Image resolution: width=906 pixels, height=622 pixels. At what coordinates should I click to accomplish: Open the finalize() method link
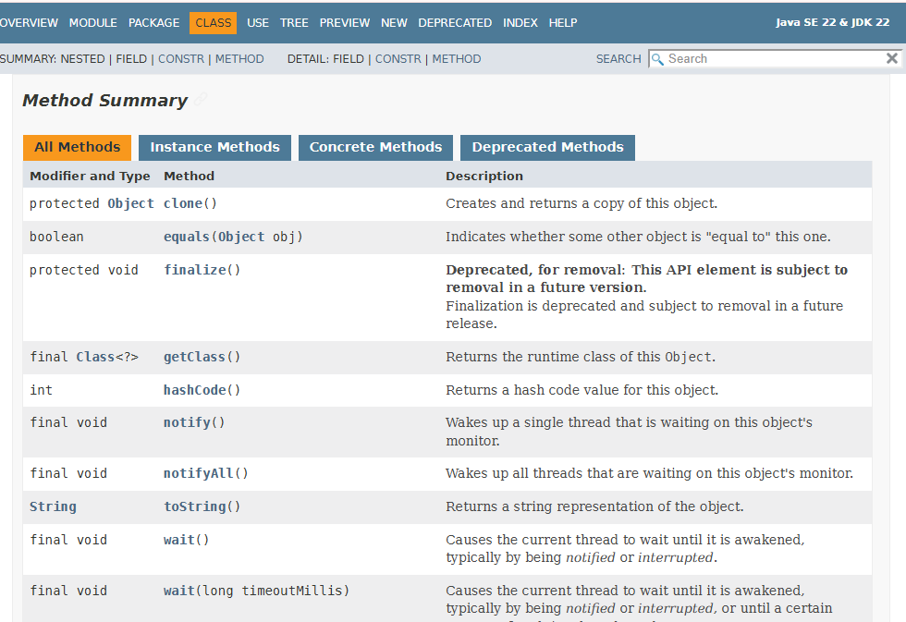click(x=194, y=270)
